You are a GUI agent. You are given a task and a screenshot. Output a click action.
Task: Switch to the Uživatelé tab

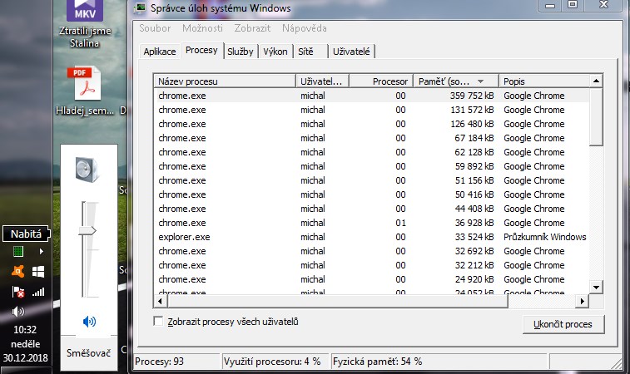coord(351,52)
